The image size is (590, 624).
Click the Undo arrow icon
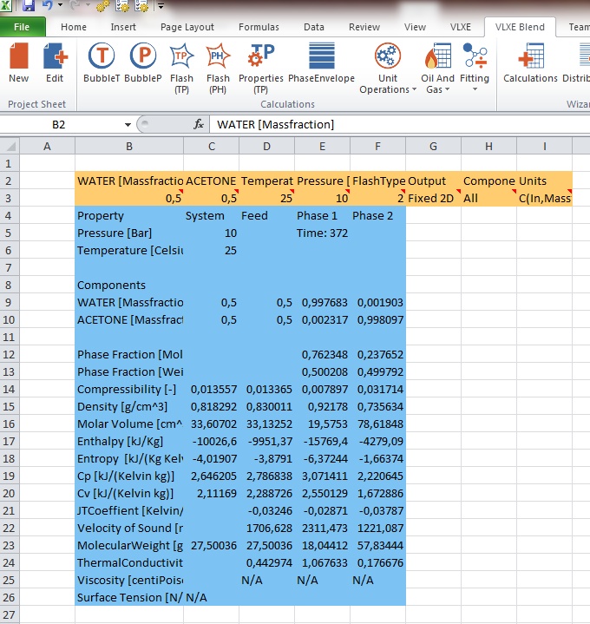point(48,5)
